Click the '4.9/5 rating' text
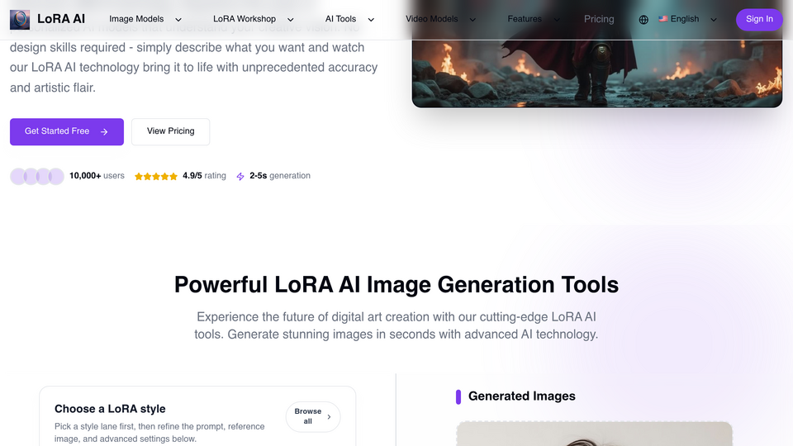Image resolution: width=793 pixels, height=446 pixels. (x=204, y=176)
